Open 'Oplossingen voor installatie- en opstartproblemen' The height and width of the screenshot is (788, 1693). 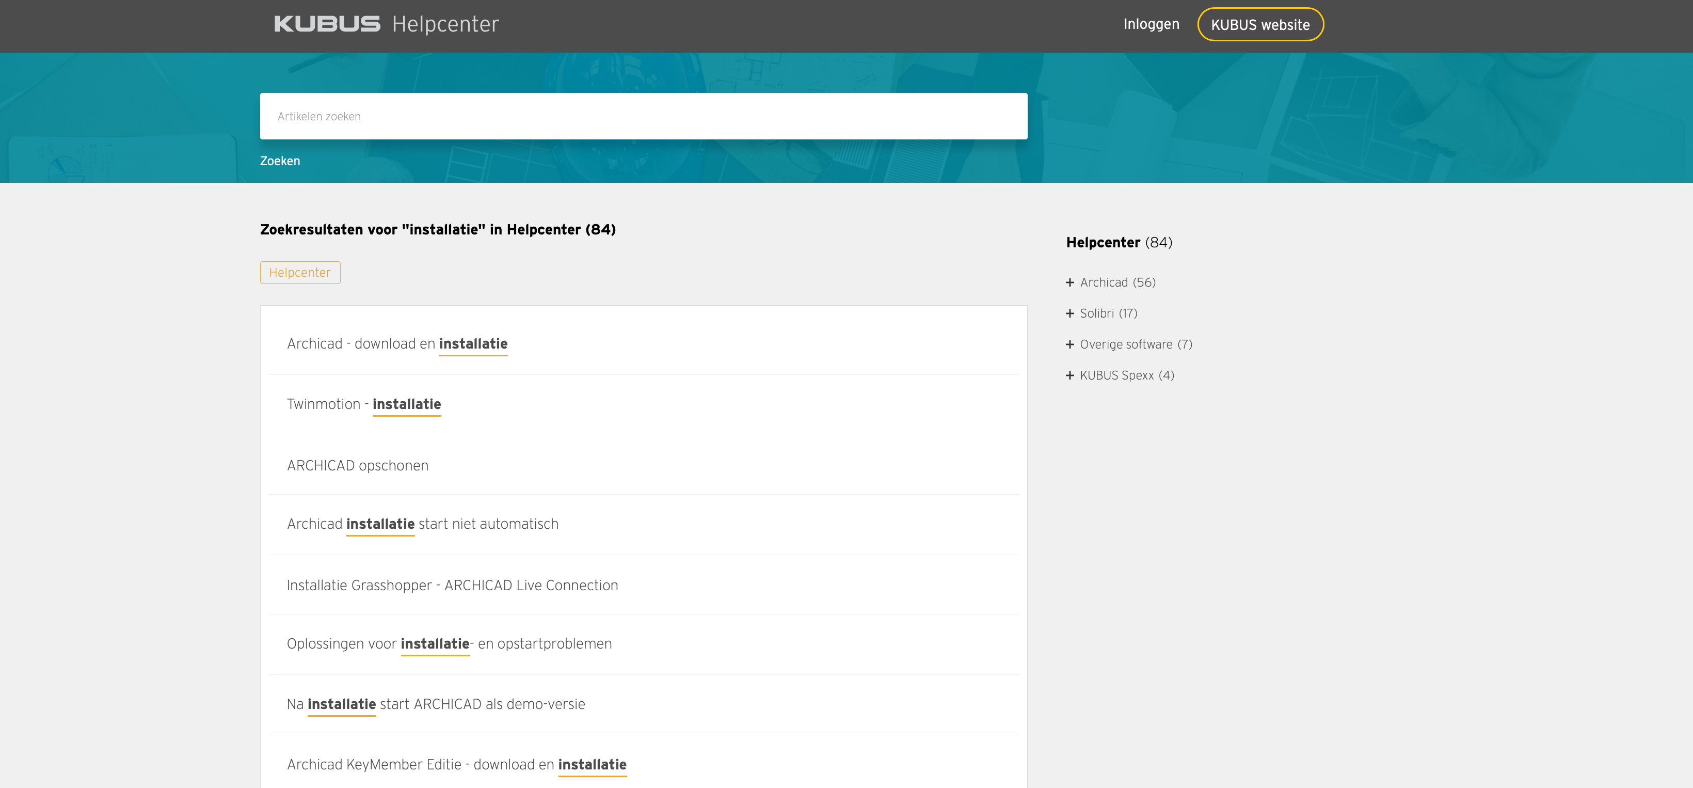[x=449, y=644]
